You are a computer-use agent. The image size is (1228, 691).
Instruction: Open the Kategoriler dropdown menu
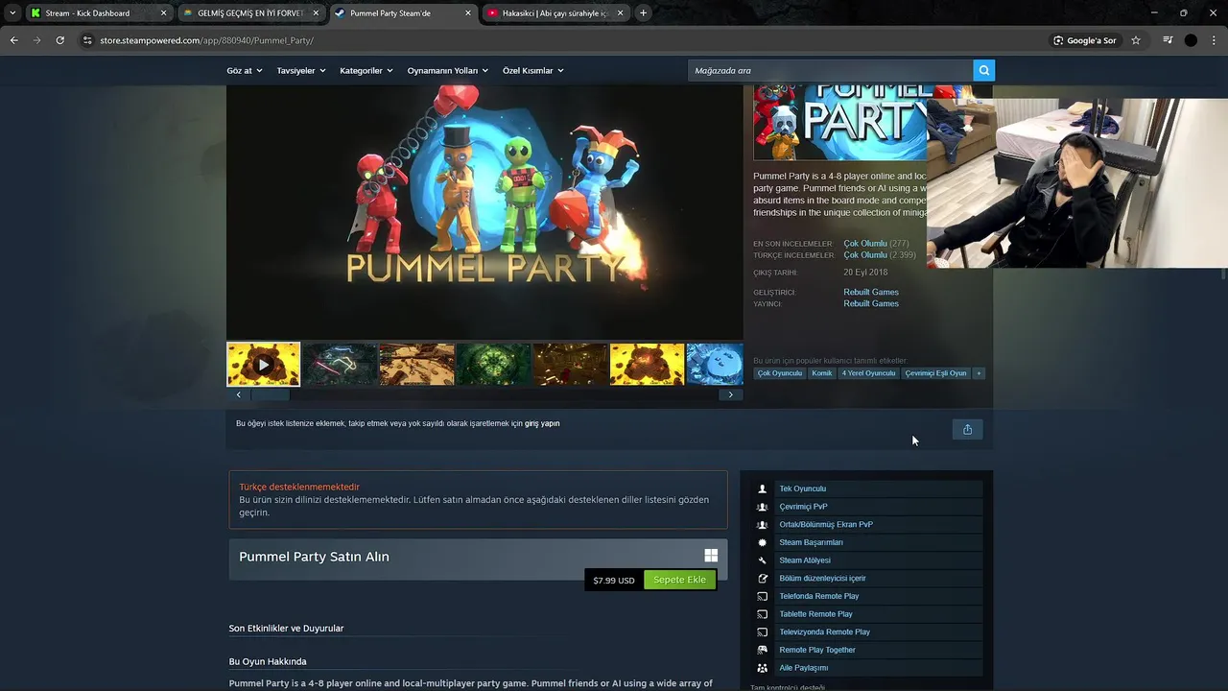(366, 70)
